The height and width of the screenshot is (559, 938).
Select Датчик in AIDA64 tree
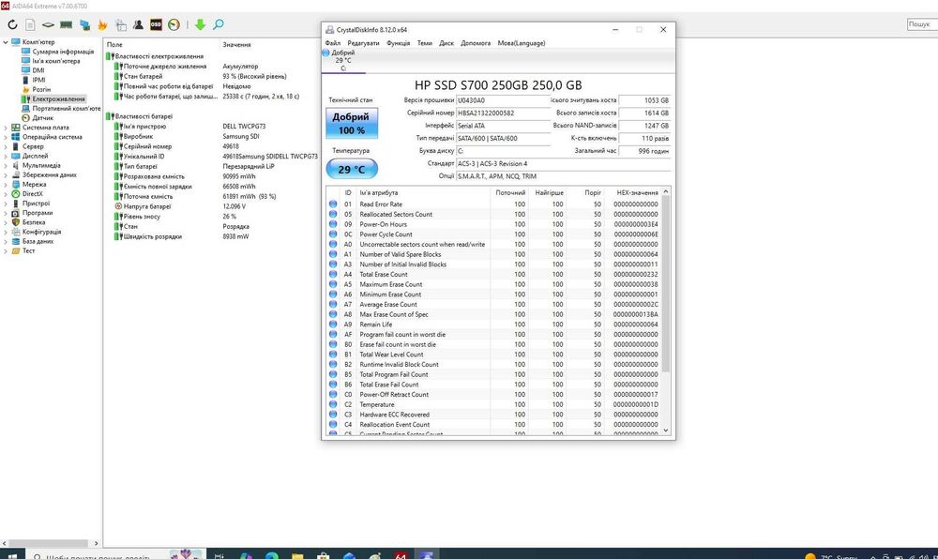point(42,118)
